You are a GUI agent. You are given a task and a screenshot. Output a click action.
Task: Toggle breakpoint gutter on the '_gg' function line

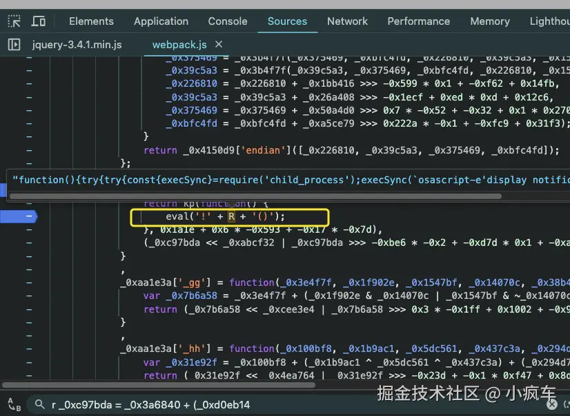(x=29, y=282)
